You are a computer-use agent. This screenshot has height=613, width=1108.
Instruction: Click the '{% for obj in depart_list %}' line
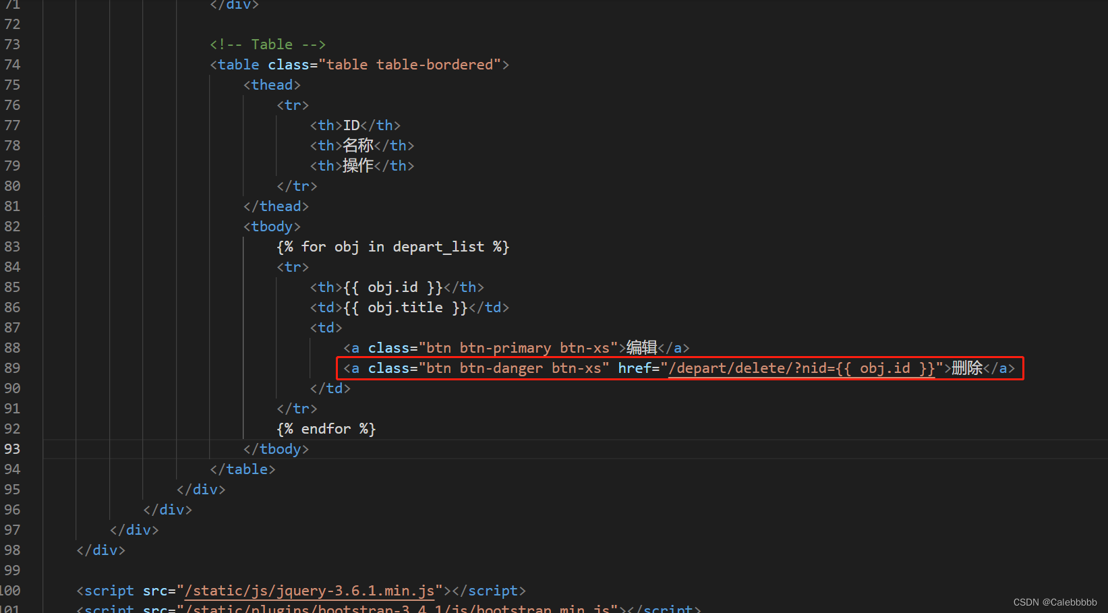(393, 247)
